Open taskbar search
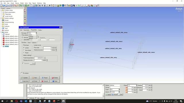 click(x=7, y=101)
